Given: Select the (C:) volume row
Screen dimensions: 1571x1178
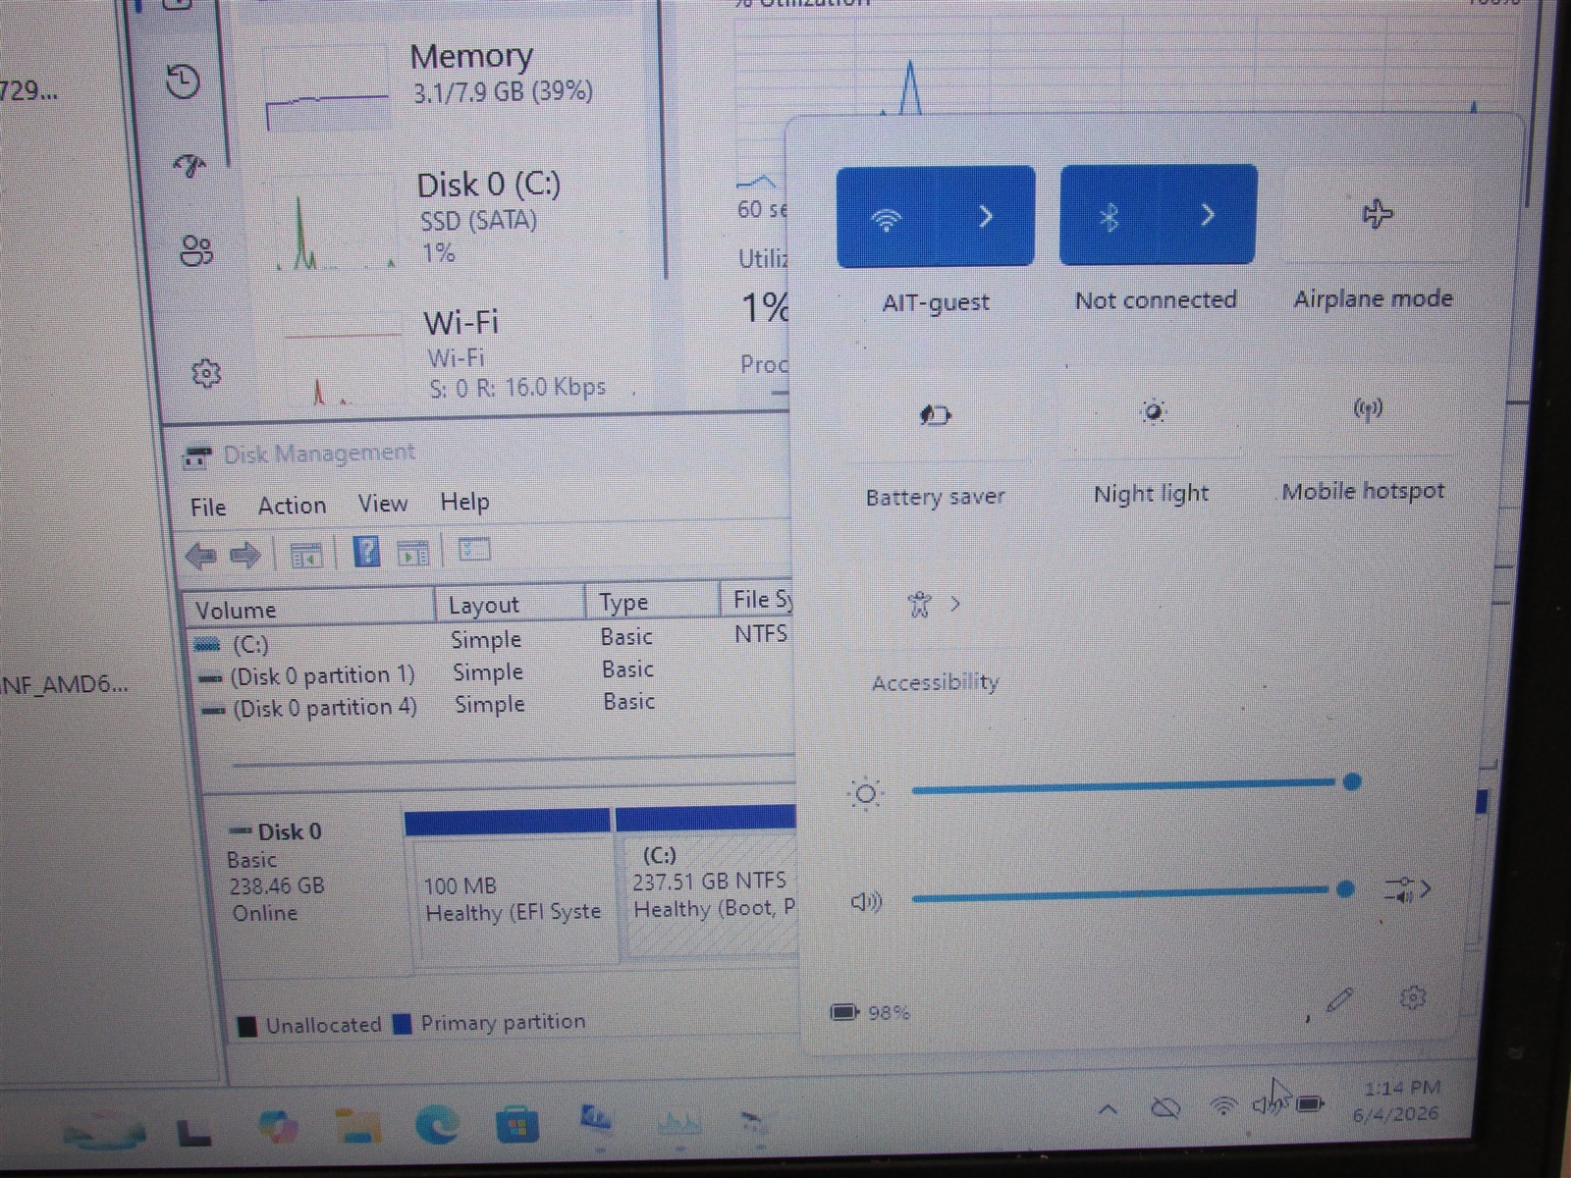Looking at the screenshot, I should click(491, 640).
